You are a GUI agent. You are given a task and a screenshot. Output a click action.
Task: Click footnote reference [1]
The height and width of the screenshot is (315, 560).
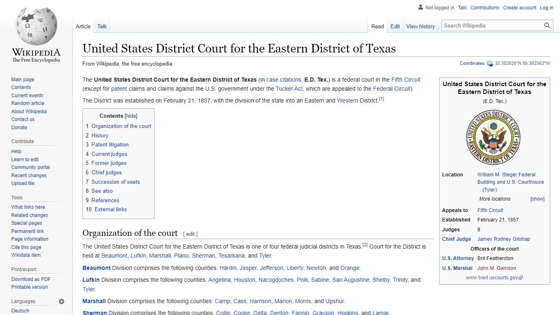381,98
